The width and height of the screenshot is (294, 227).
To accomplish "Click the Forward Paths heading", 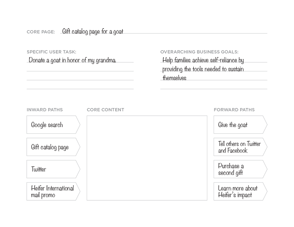I will coord(234,110).
